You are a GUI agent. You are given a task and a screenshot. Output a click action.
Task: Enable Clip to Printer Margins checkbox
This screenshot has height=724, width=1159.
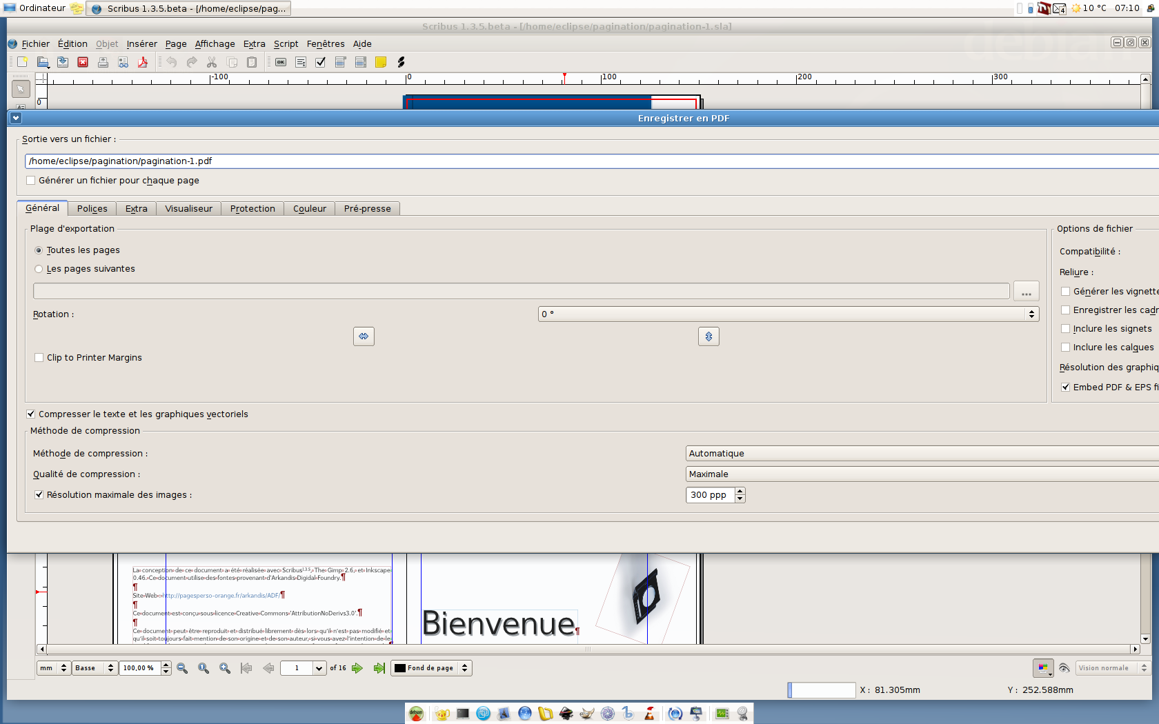(x=39, y=358)
